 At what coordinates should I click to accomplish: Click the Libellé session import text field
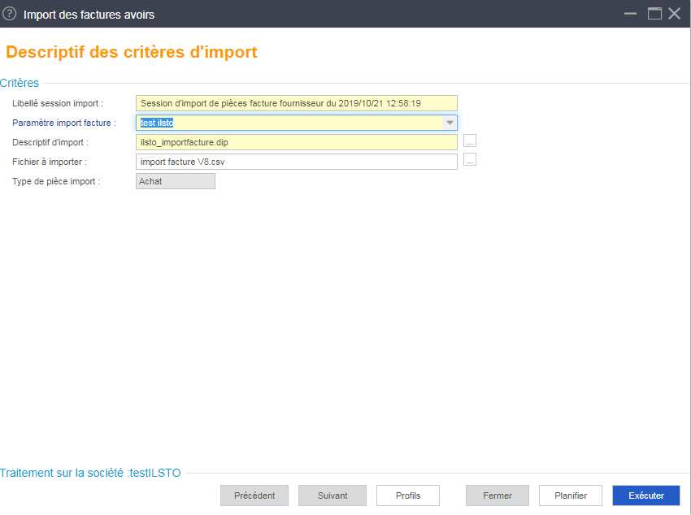[297, 103]
